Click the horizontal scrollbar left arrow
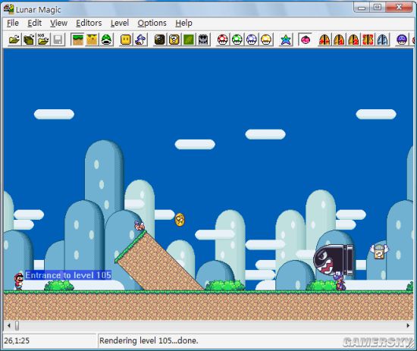The image size is (417, 351). pyautogui.click(x=9, y=325)
